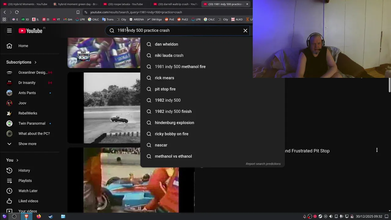Viewport: 391px width, 220px height.
Task: Choose the 'nascar' suggestion
Action: [212, 145]
